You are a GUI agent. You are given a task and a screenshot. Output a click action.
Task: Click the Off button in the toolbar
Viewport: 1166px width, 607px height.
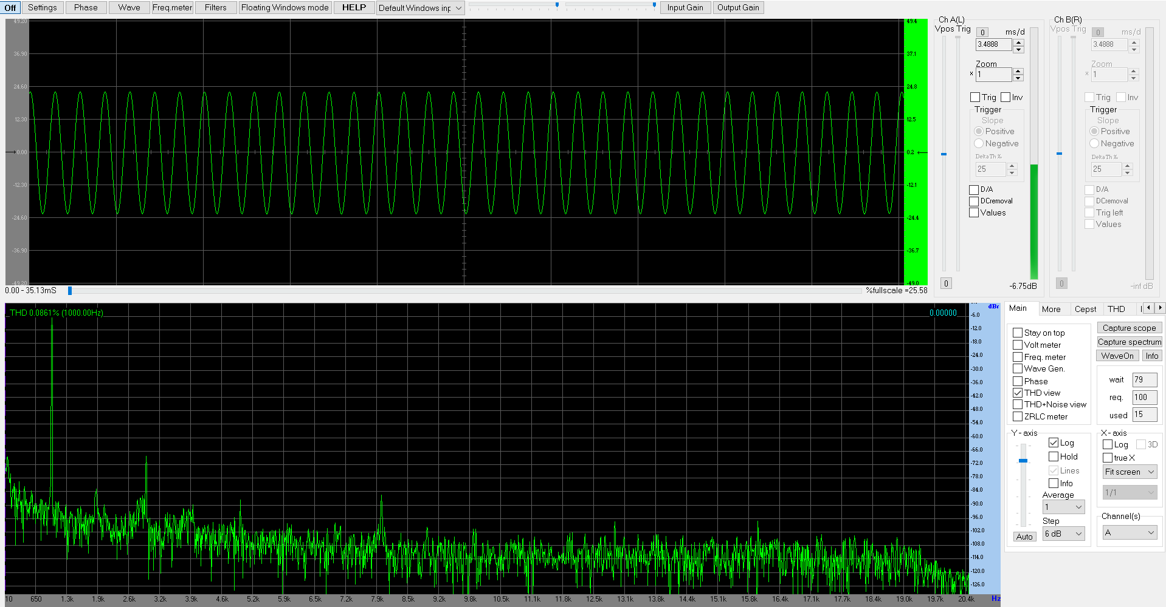[11, 7]
